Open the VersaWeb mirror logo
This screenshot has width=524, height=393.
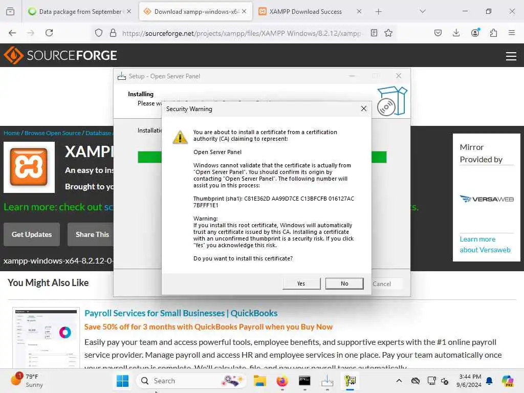click(x=487, y=199)
